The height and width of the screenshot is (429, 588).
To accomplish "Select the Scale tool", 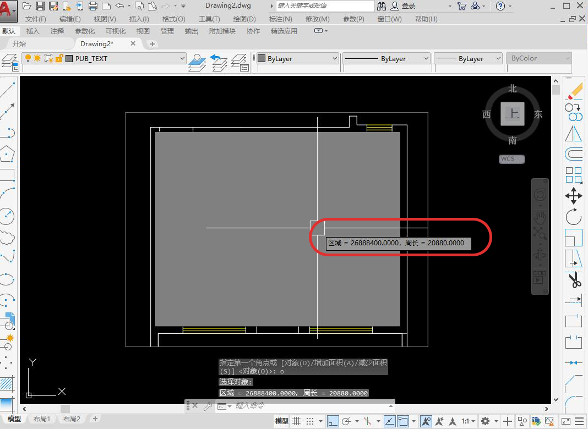I will click(x=574, y=238).
